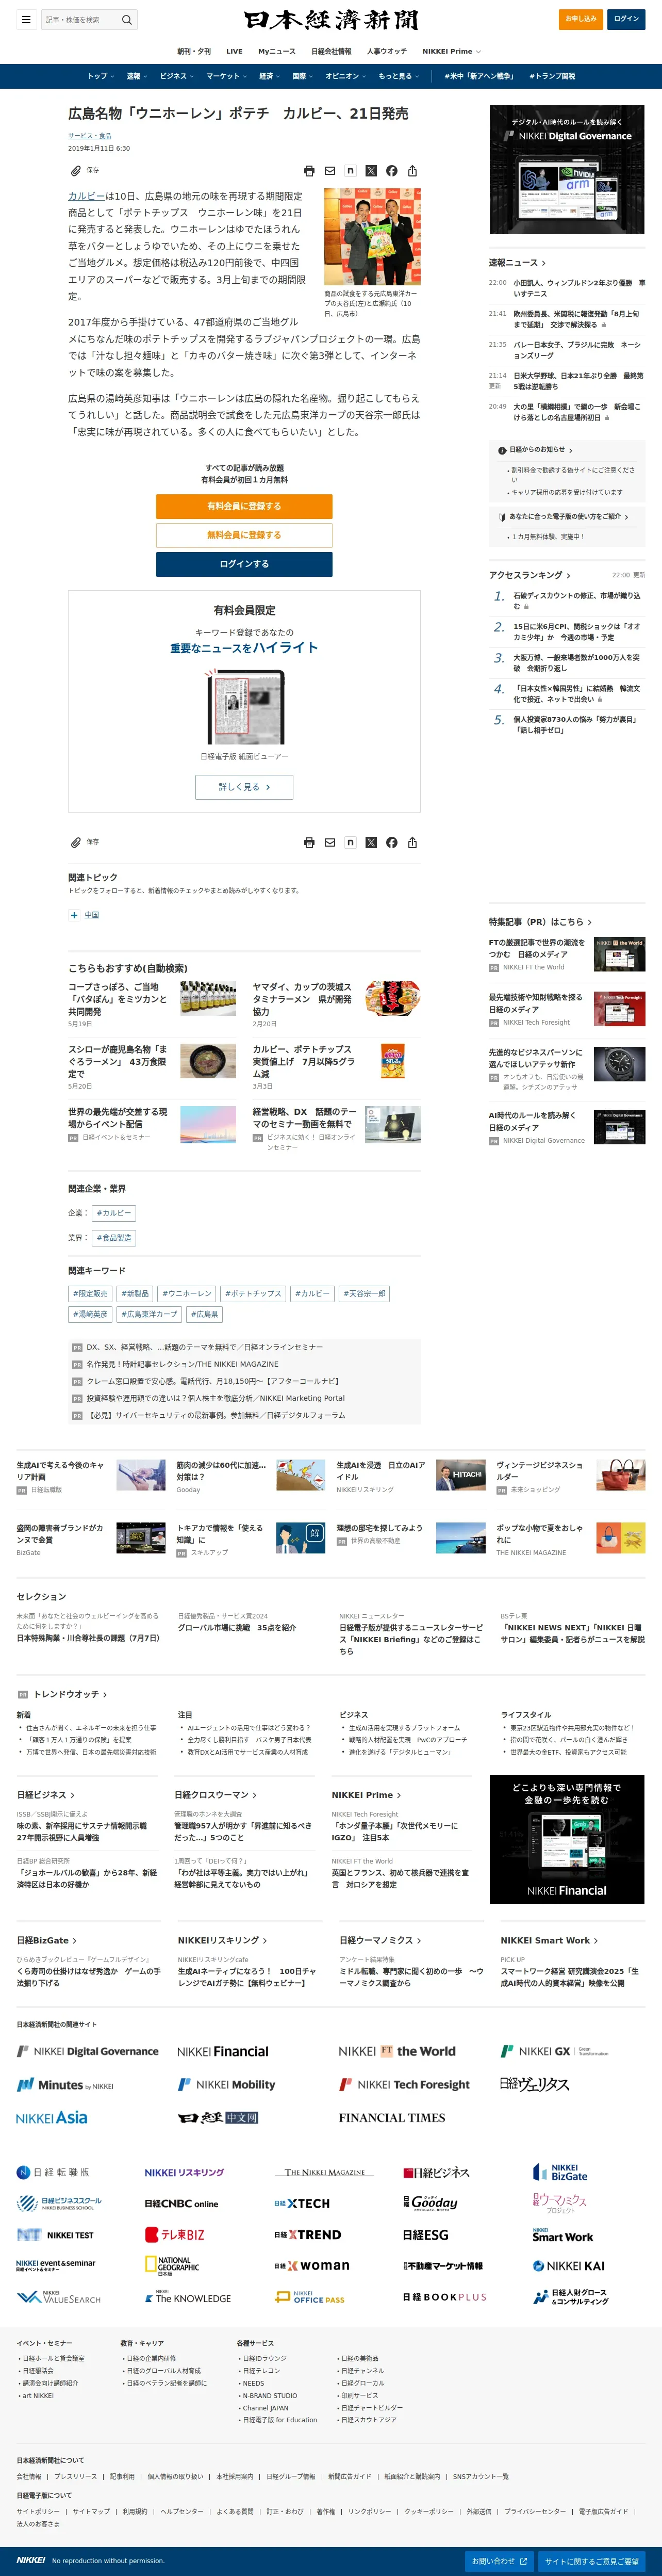The width and height of the screenshot is (662, 2576).
Task: Click the Facebook icon below the 有料会員限定 box
Action: coord(391,843)
